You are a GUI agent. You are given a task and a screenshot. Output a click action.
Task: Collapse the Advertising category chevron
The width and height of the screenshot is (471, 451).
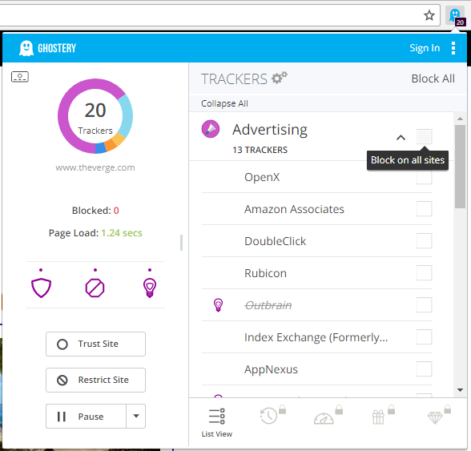401,138
